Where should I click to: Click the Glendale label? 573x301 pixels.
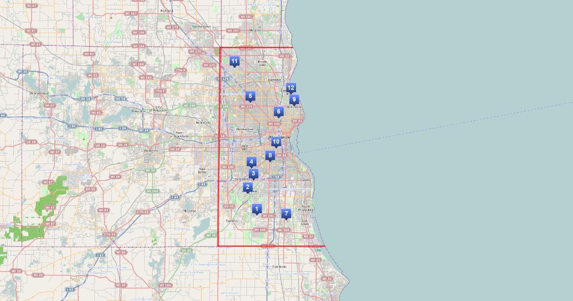click(x=275, y=80)
